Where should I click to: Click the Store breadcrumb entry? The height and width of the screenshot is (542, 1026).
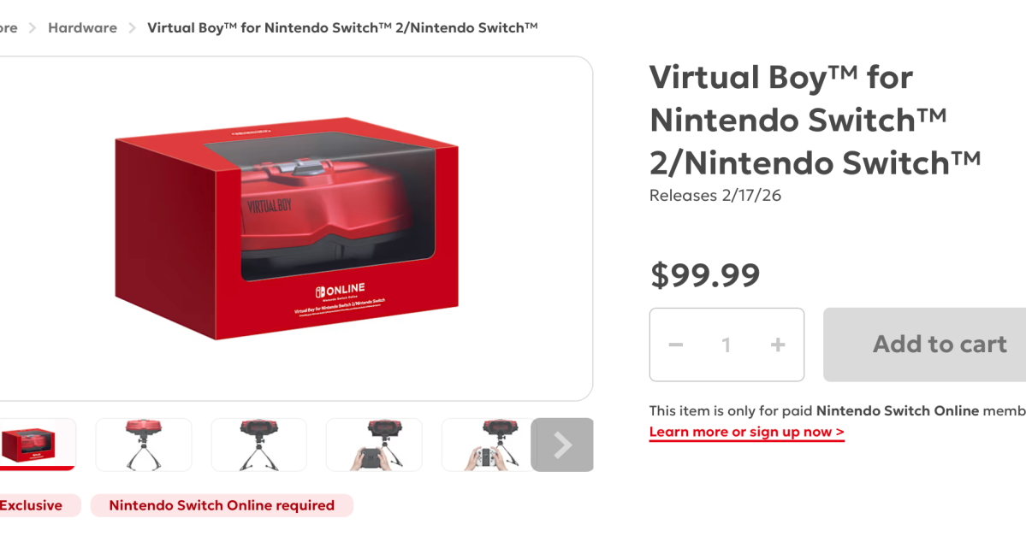pyautogui.click(x=9, y=27)
